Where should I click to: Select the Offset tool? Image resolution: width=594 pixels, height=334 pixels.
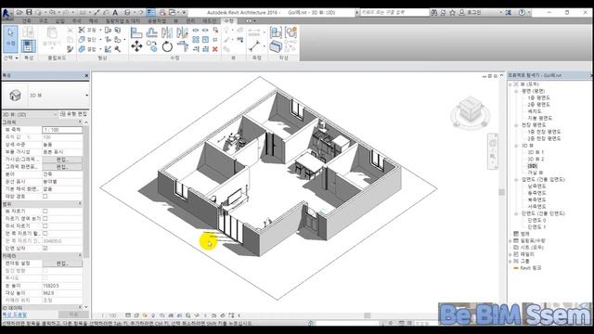151,32
